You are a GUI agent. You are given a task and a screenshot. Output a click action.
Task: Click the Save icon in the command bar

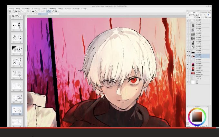[x=19, y=12]
